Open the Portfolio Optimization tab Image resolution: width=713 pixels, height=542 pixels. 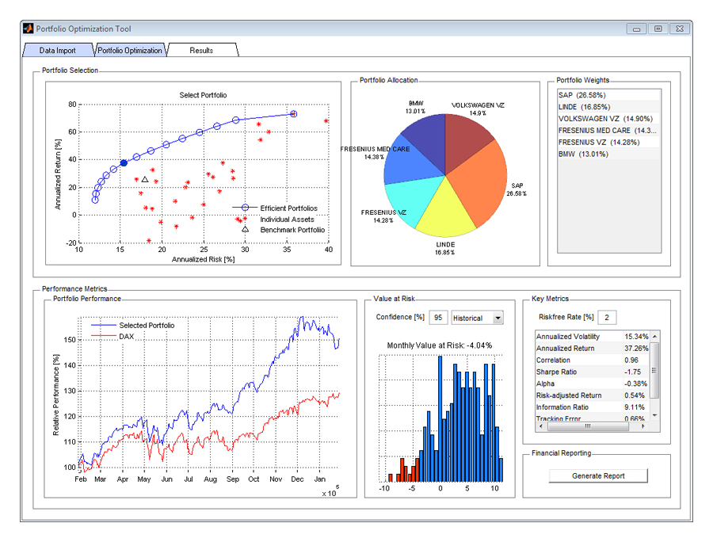[x=129, y=51]
